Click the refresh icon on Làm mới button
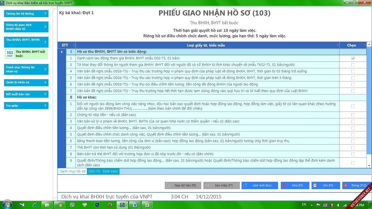The height and width of the screenshot is (209, 372). [245, 185]
